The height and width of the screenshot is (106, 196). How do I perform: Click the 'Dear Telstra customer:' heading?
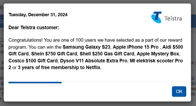pos(34,27)
